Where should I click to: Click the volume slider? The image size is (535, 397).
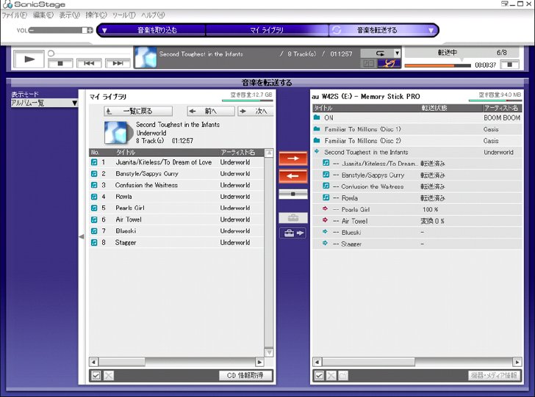click(x=58, y=30)
